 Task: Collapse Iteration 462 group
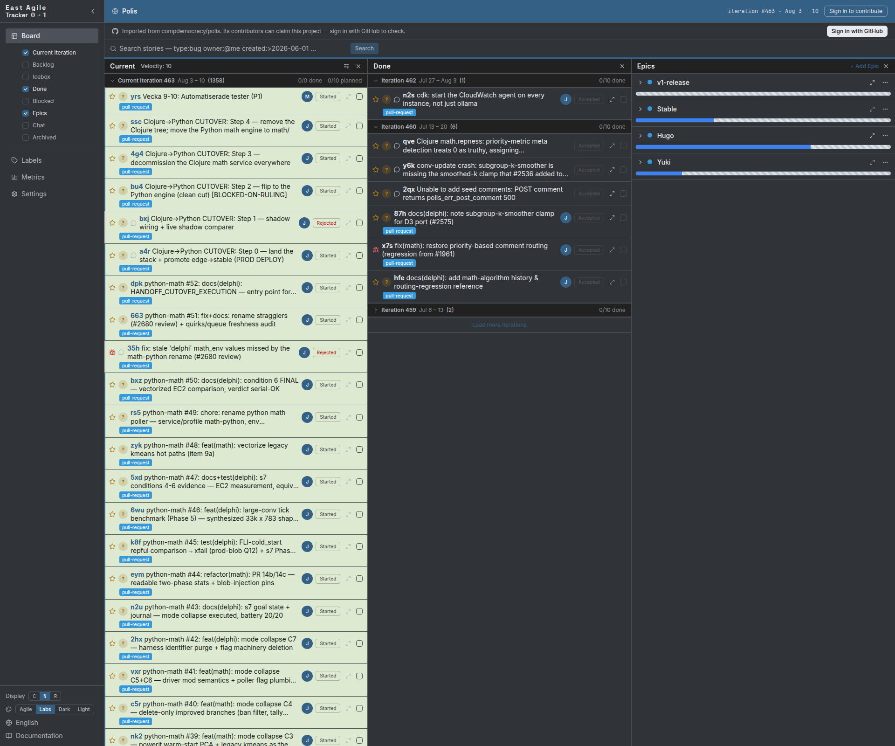[x=376, y=81]
